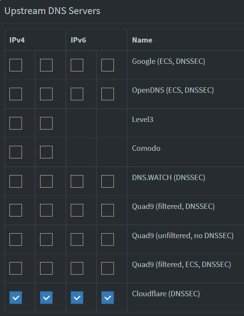Disable second IPv6 checkbox for Cloudflare

107,297
